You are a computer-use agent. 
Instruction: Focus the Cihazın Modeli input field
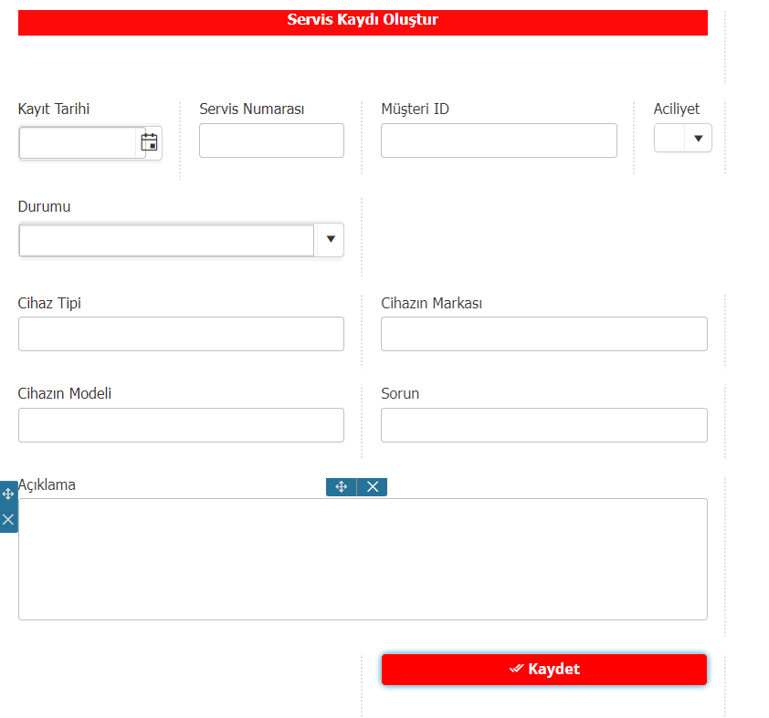click(x=181, y=425)
